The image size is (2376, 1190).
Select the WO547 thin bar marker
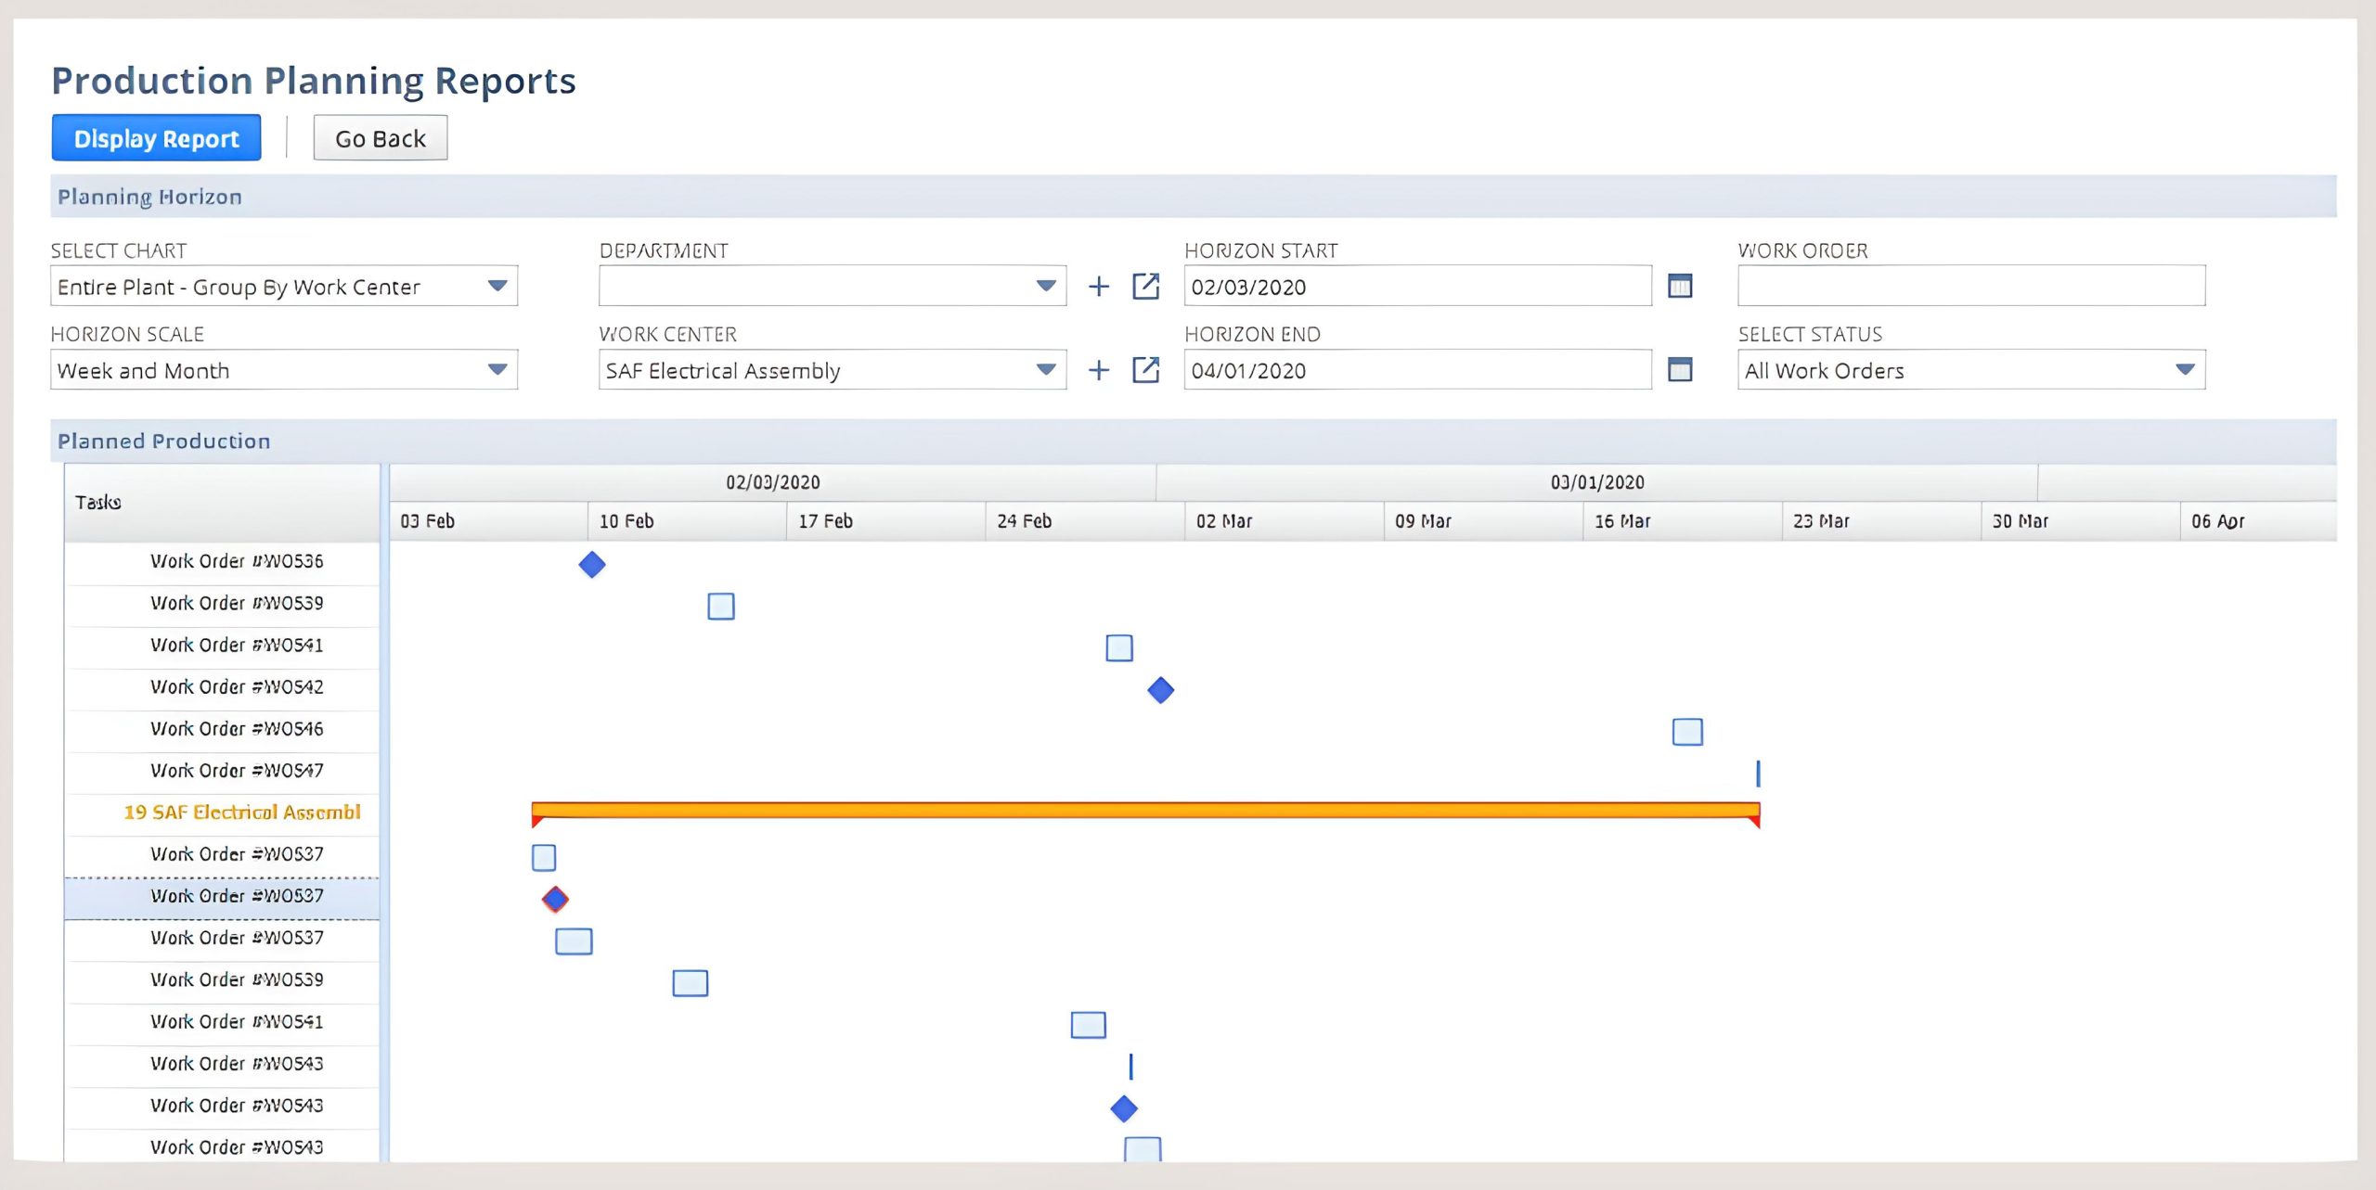tap(1758, 774)
